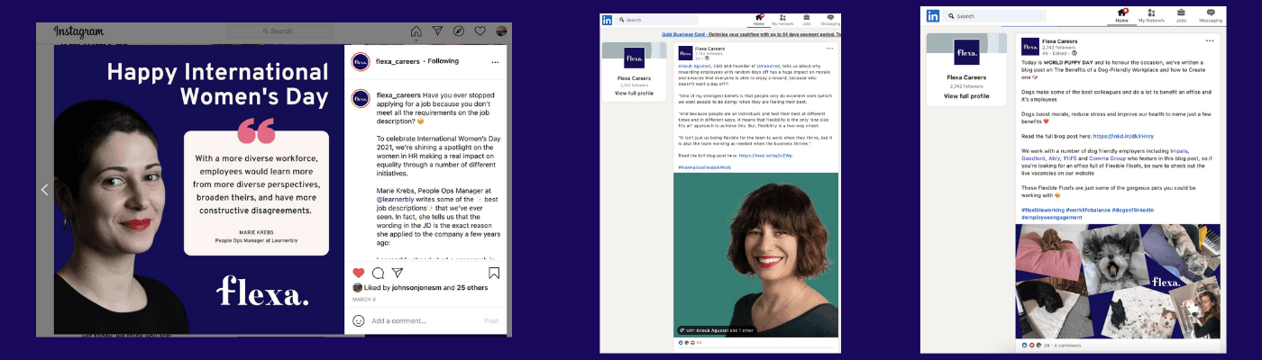This screenshot has height=360, width=1262.
Task: Open the Instagram explore compass icon
Action: point(459,31)
